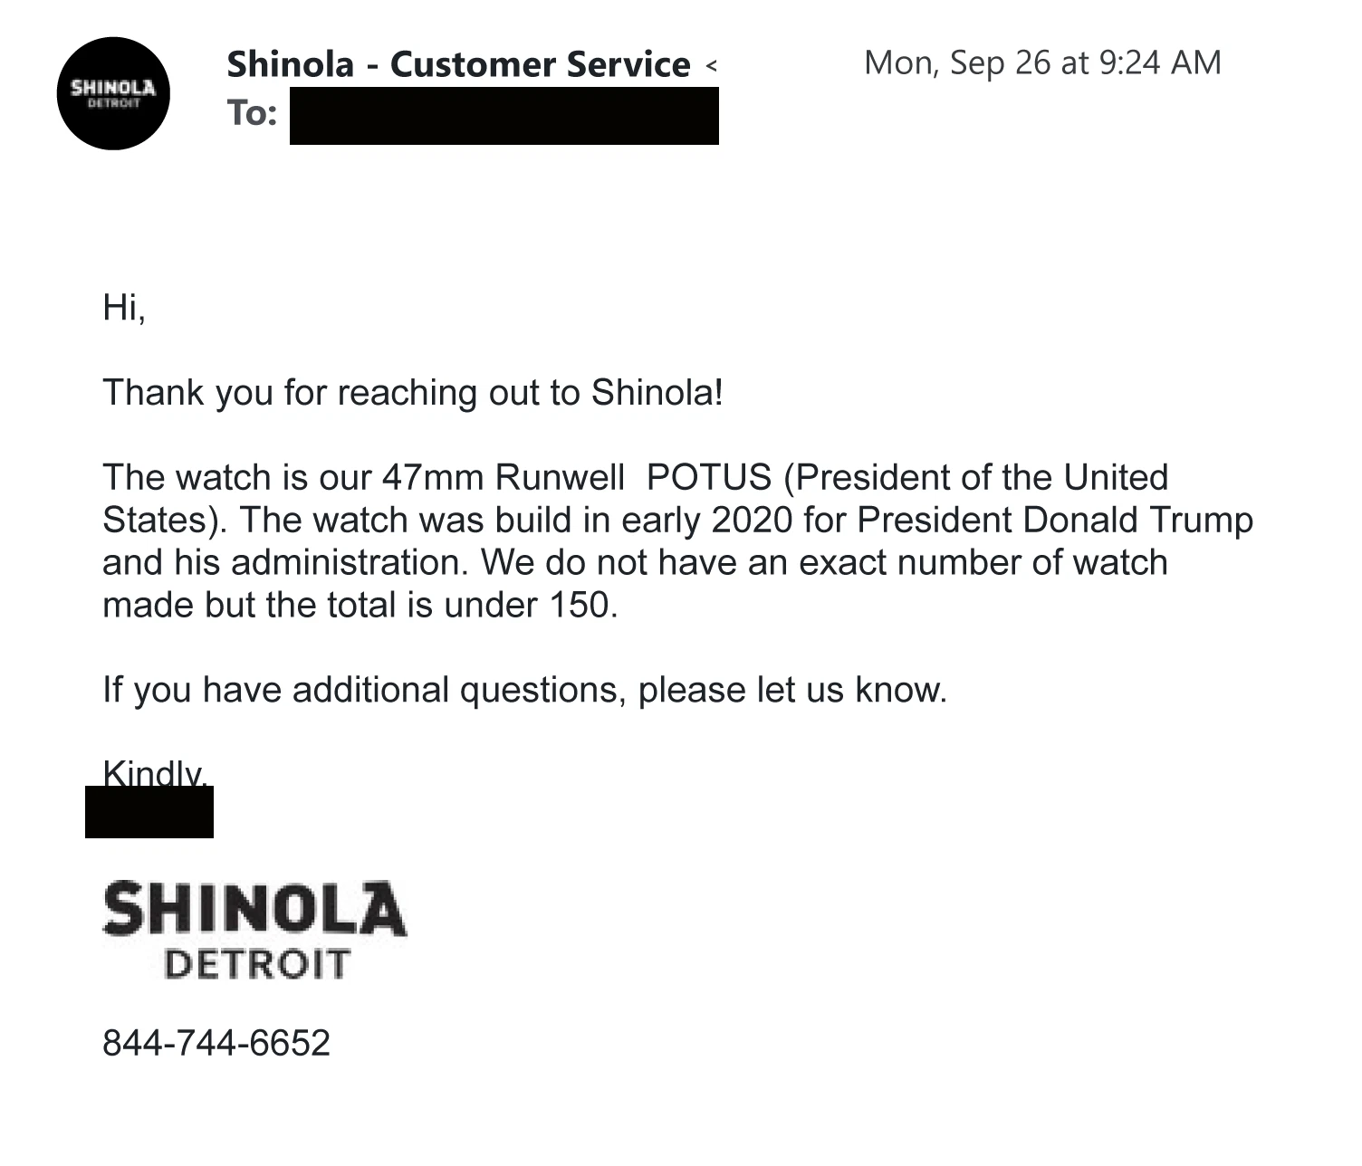Screen dimensions: 1362x1166
Task: Click the "President Donald Trump" text
Action: 1055,520
